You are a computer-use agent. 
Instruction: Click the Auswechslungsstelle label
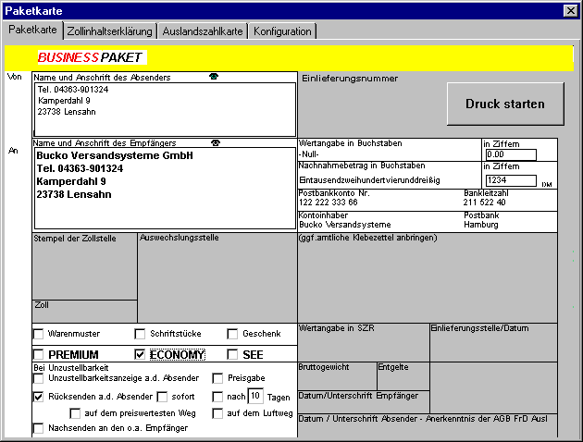[x=180, y=238]
